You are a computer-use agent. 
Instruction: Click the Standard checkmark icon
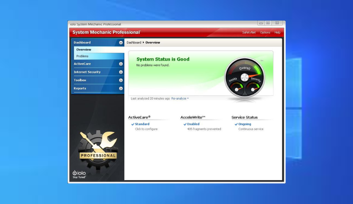pos(133,124)
